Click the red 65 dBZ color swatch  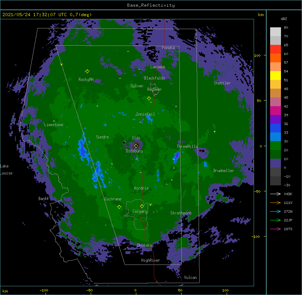pos(275,49)
